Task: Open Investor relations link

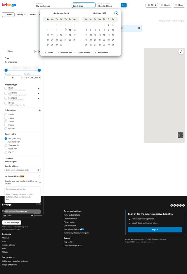Action: pyautogui.click(x=8, y=245)
